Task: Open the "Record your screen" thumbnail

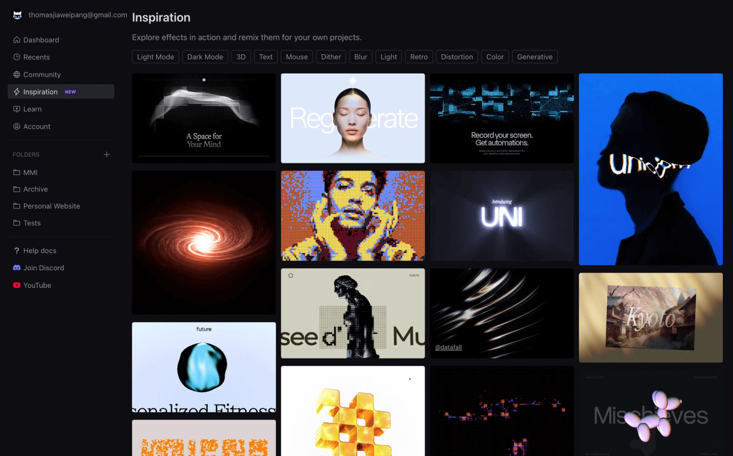Action: 502,119
